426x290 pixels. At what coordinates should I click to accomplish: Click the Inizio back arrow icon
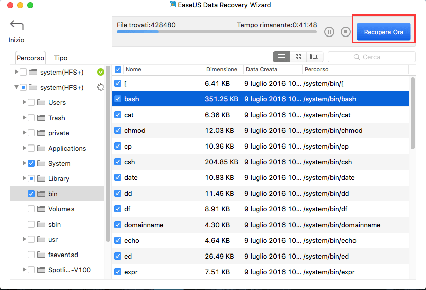click(17, 25)
